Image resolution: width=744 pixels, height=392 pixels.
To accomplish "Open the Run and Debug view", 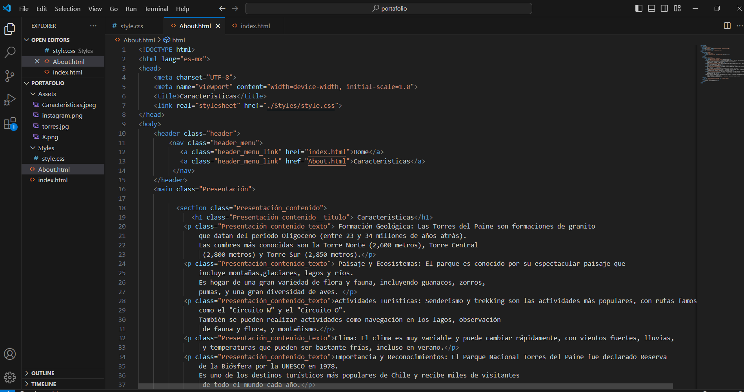I will point(10,100).
